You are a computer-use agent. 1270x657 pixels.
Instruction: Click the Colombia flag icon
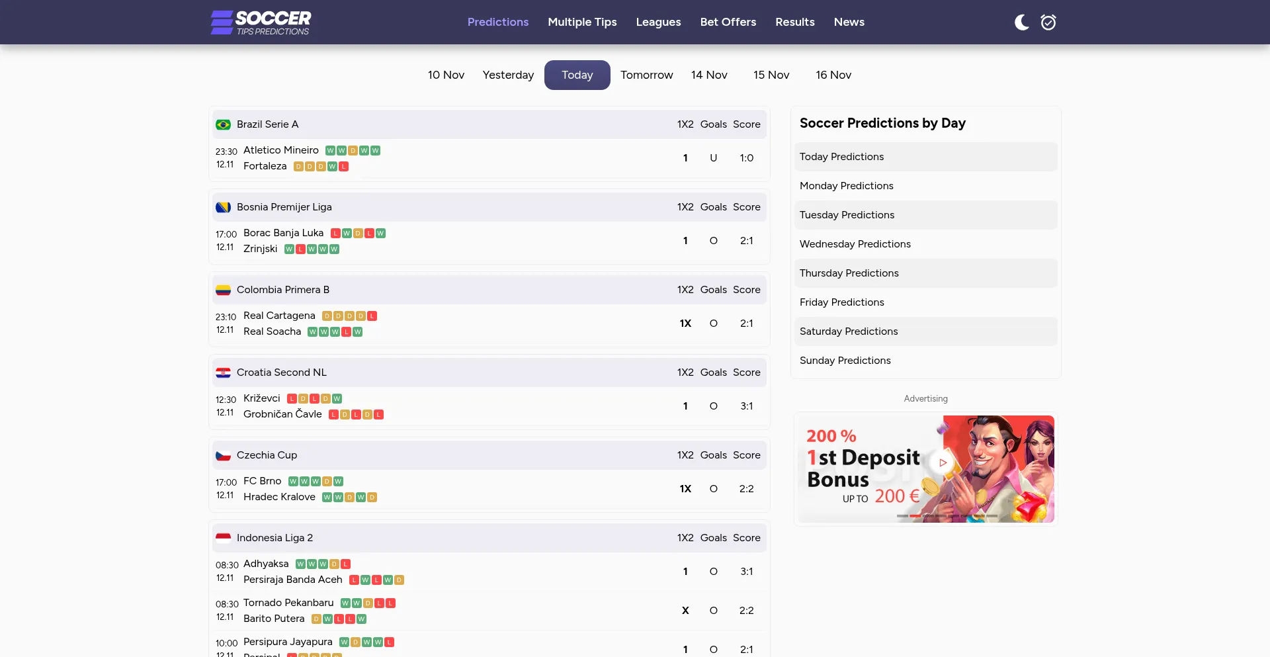pyautogui.click(x=223, y=290)
